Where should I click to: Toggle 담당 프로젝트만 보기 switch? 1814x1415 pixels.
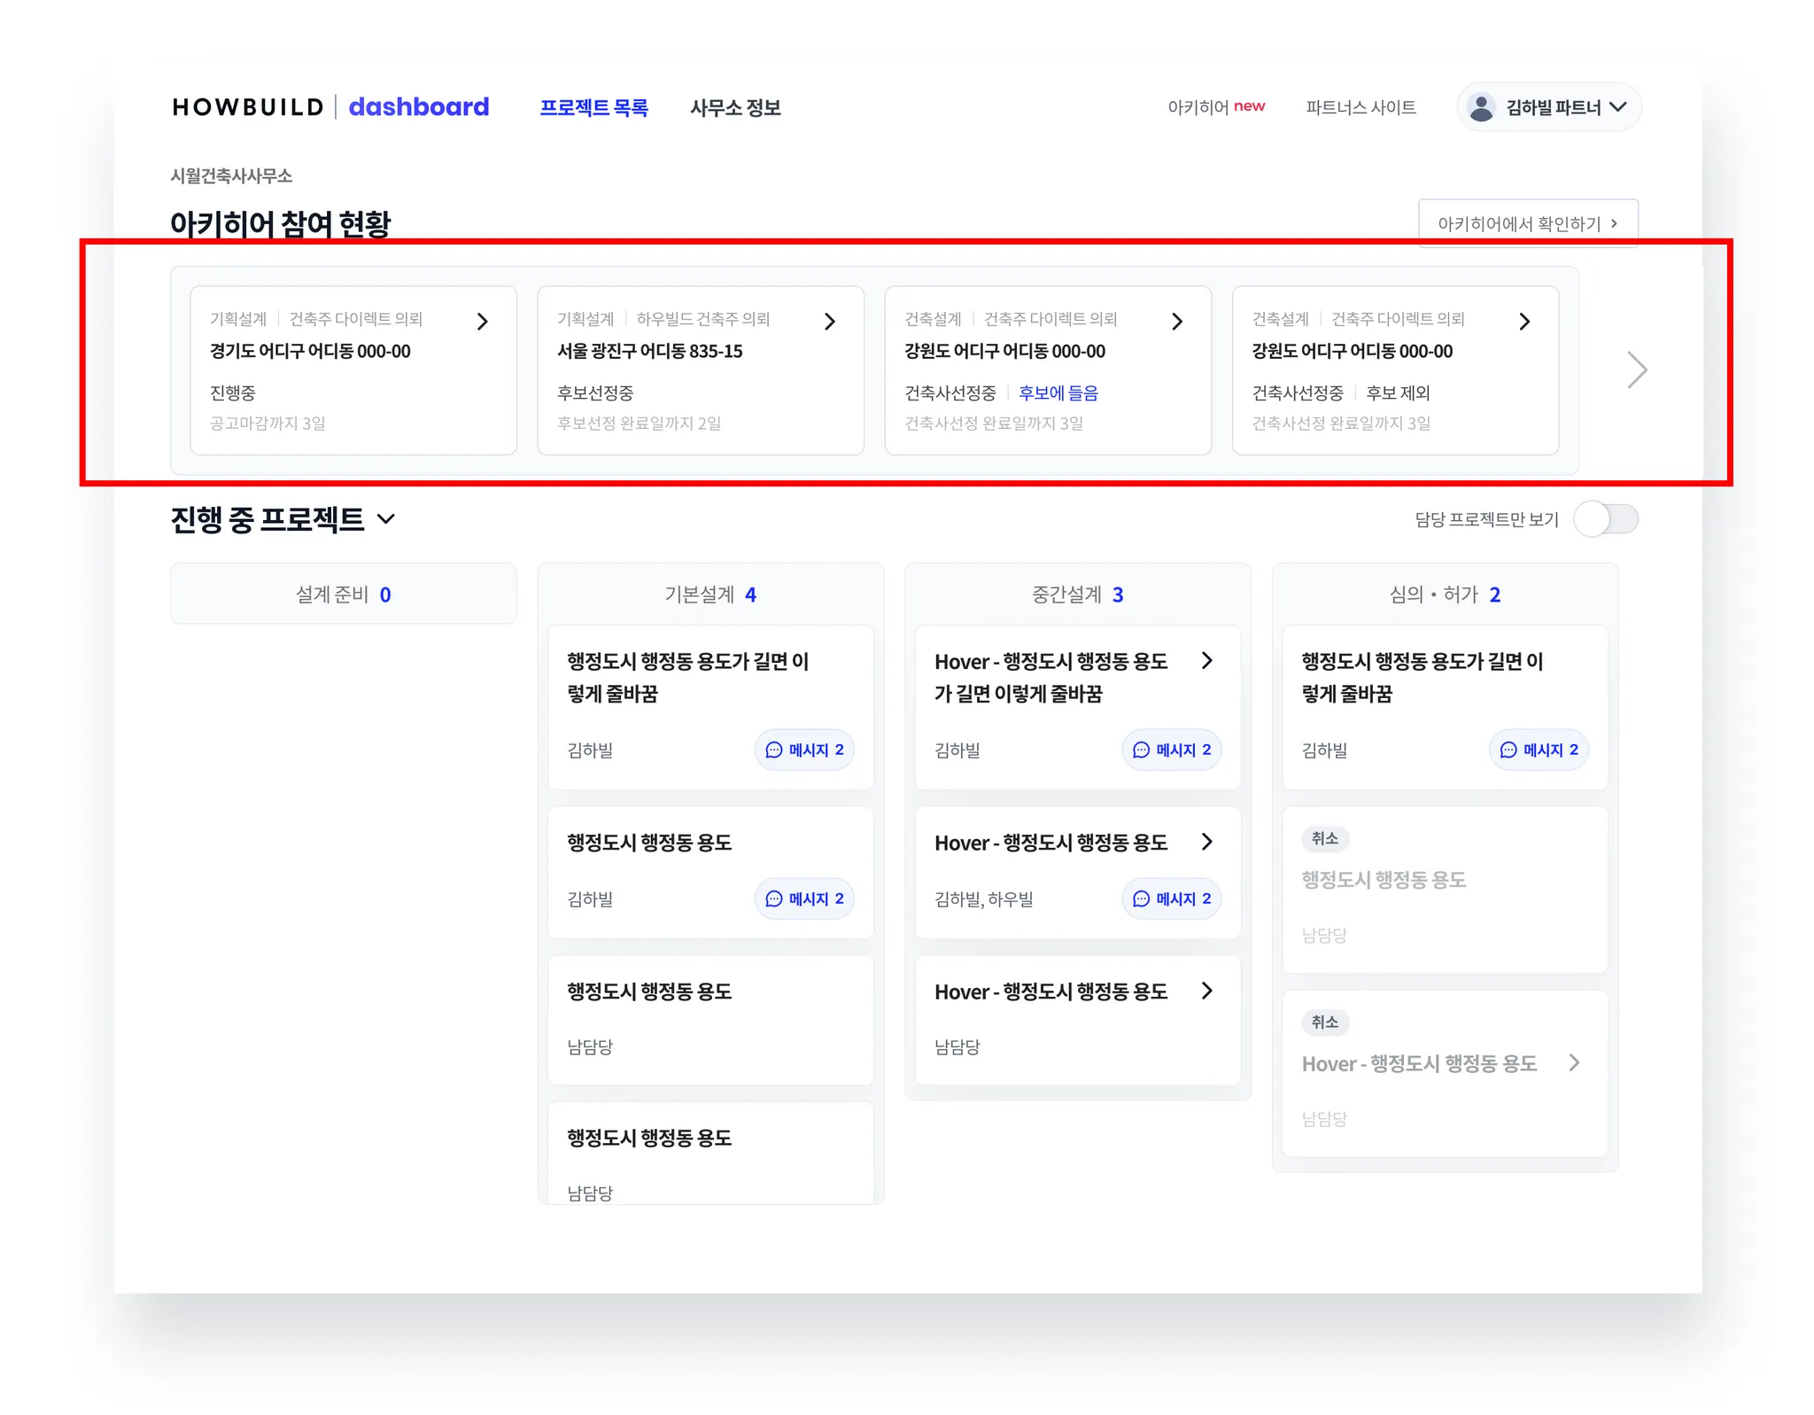point(1605,519)
